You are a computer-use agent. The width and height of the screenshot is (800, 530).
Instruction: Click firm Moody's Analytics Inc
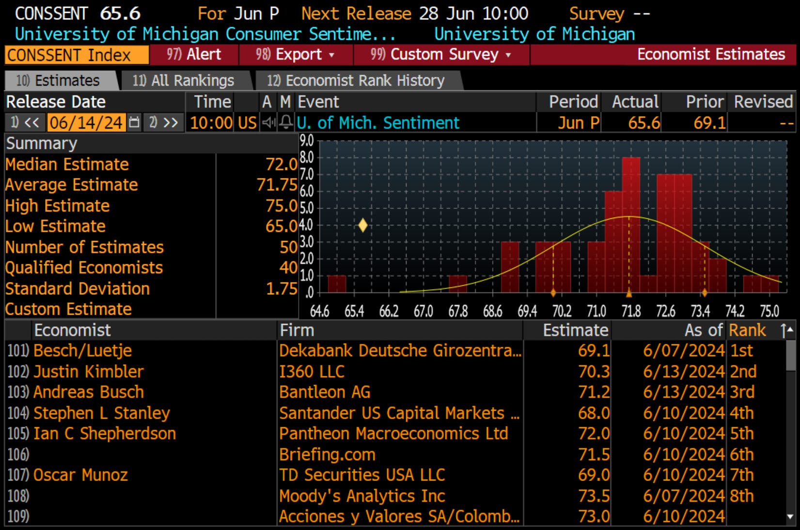tap(362, 496)
